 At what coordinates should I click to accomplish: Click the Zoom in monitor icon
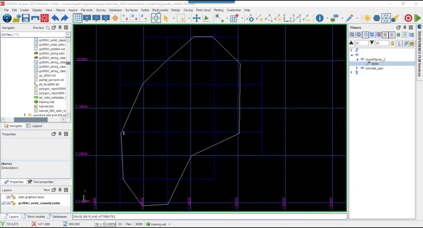87,19
